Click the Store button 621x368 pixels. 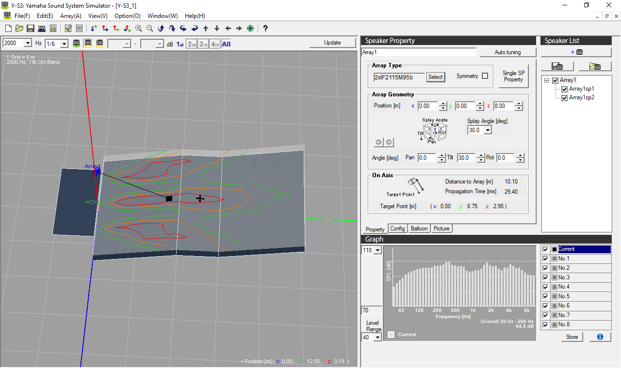pos(572,337)
